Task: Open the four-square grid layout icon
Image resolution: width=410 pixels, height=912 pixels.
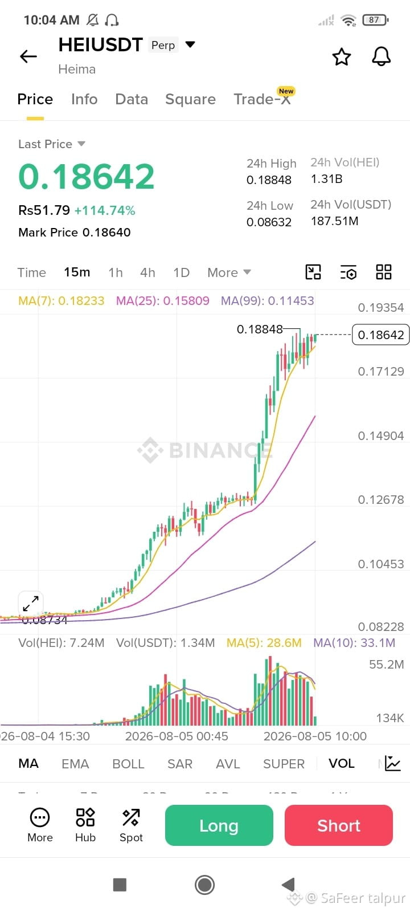Action: click(384, 272)
